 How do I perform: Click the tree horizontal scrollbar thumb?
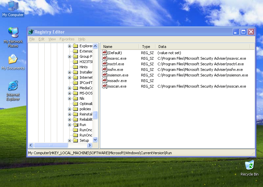pos(51,145)
